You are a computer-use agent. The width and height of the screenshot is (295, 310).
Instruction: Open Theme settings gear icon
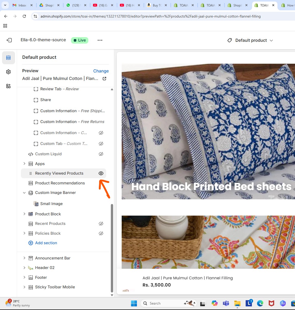[9, 72]
